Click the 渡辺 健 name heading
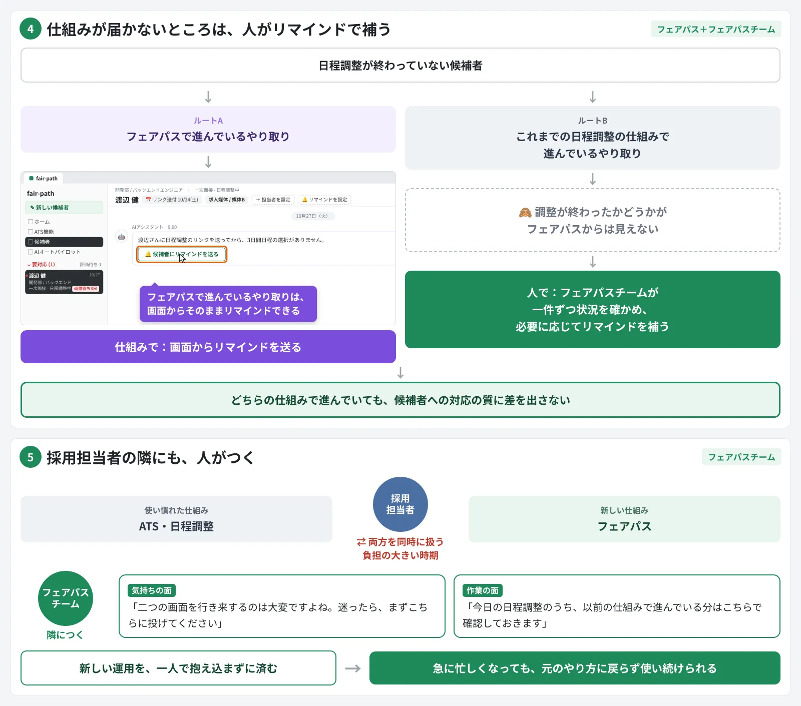This screenshot has height=706, width=801. (x=127, y=200)
